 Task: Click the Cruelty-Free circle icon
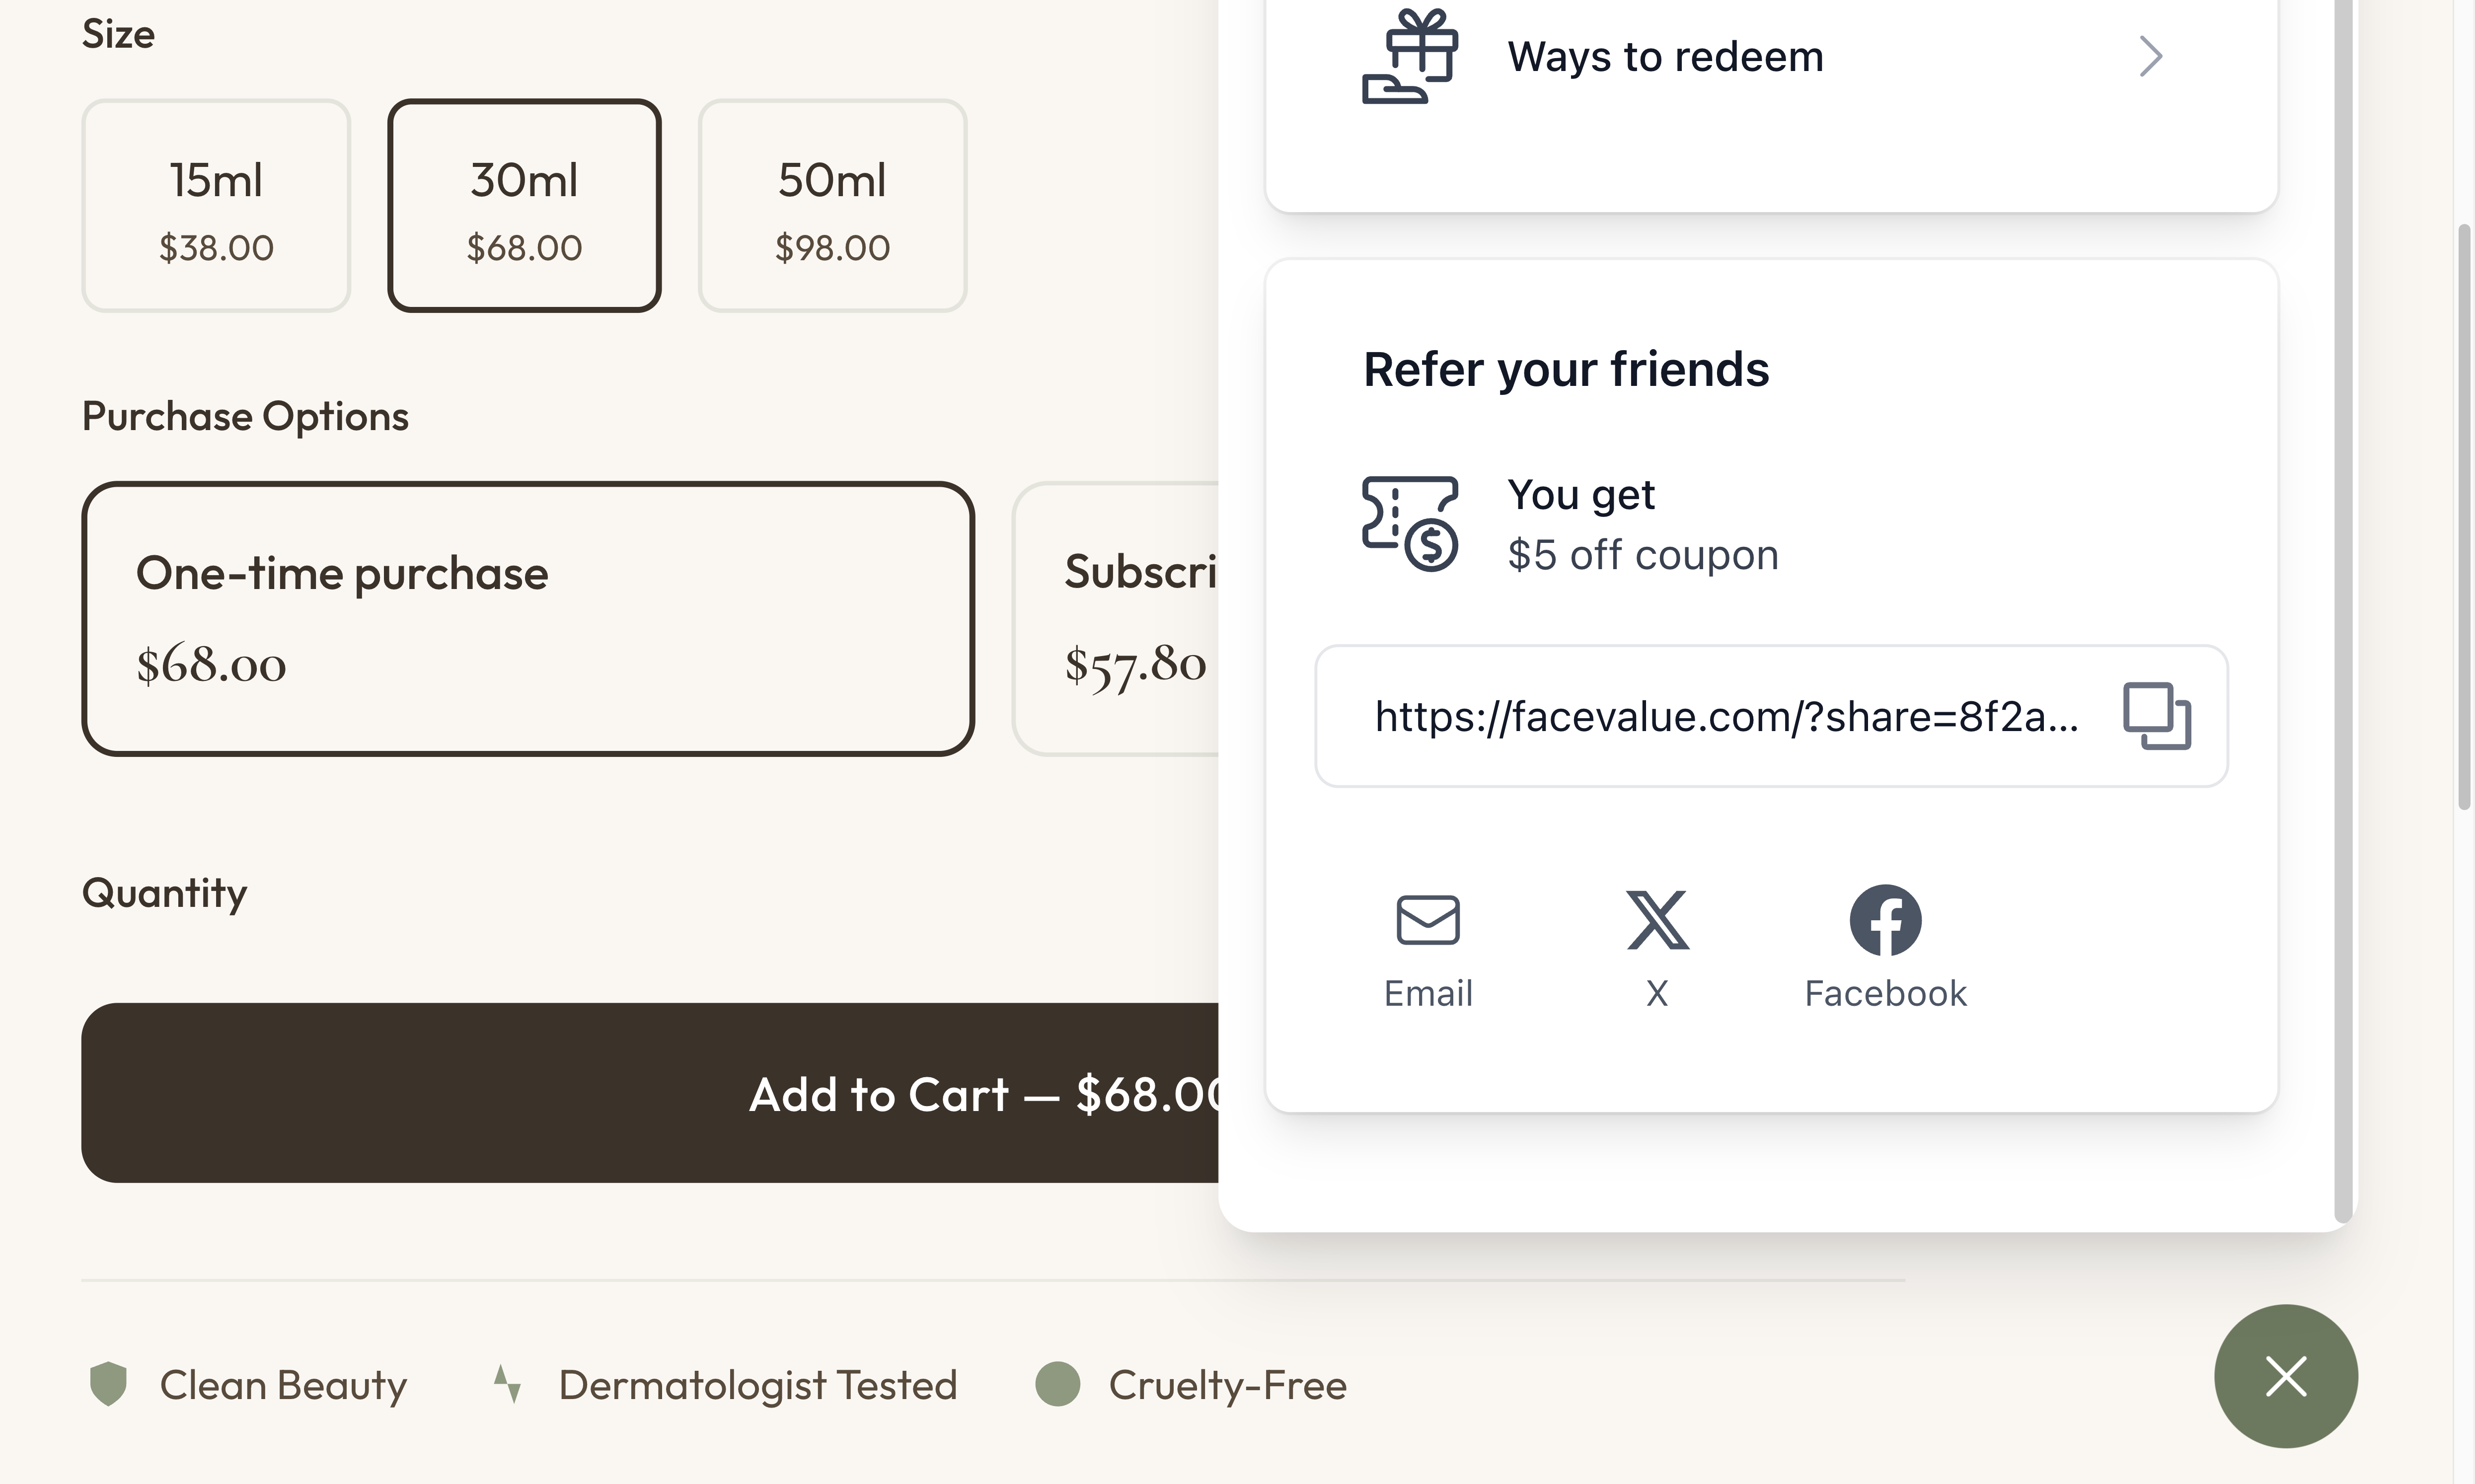coord(1058,1384)
